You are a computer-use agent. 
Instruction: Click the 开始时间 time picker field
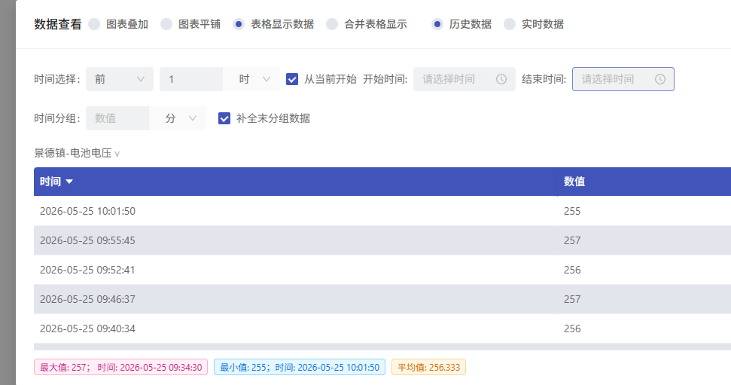point(464,79)
